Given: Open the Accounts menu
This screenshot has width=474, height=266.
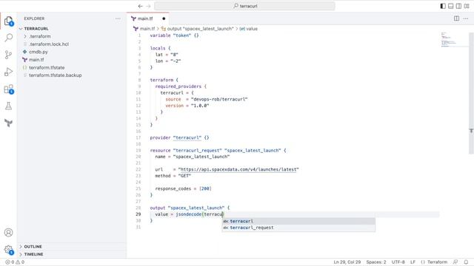Looking at the screenshot, I should pos(8,232).
